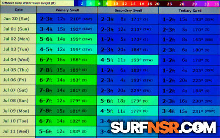Click primary swell 4-5ft 12s 199° cell
The image size is (220, 138).
coord(66,49)
